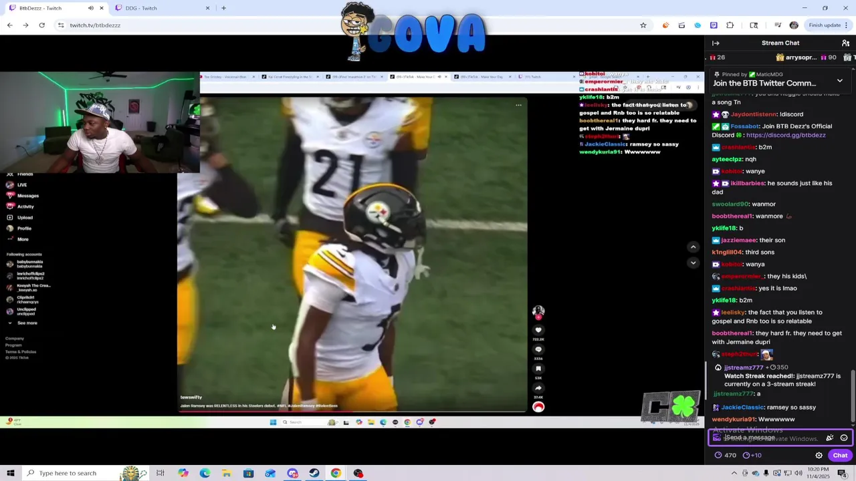Open the media controls icon in Chrome toolbar
The image size is (856, 481).
778,25
